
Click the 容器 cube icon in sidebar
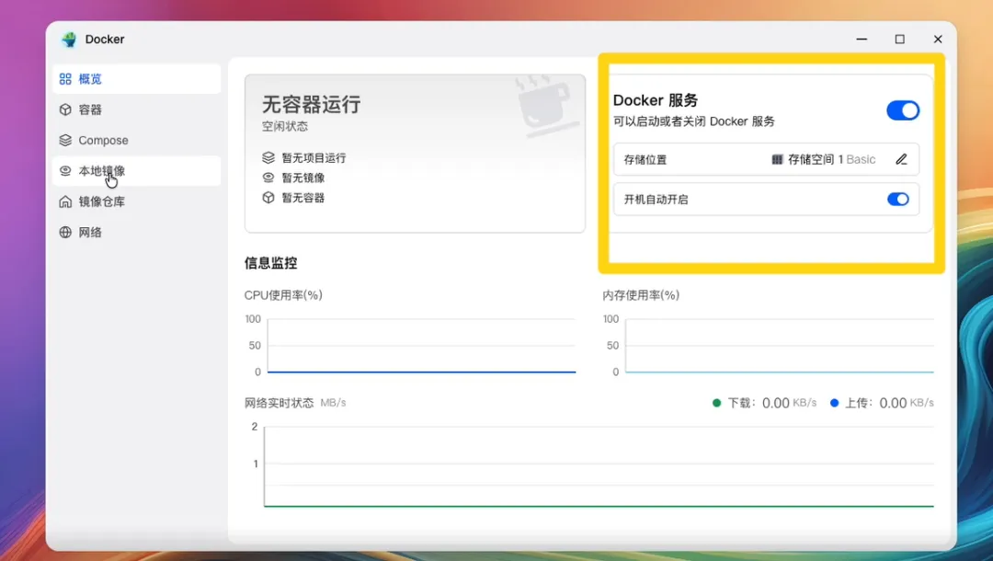point(65,109)
